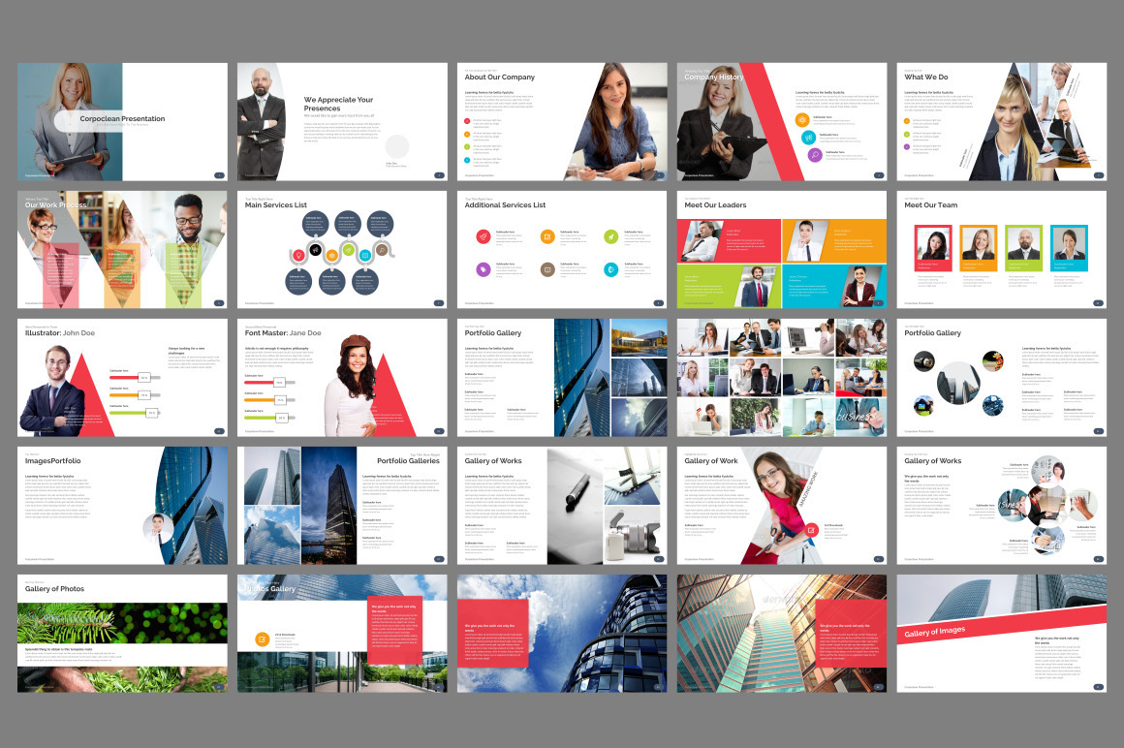Click the teal megaphone icon on Company History slide

point(808,138)
